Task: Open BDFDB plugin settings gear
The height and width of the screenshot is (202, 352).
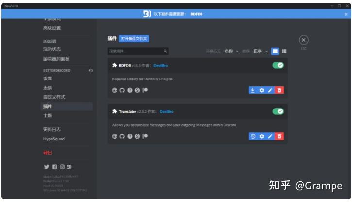Action: [x=262, y=90]
